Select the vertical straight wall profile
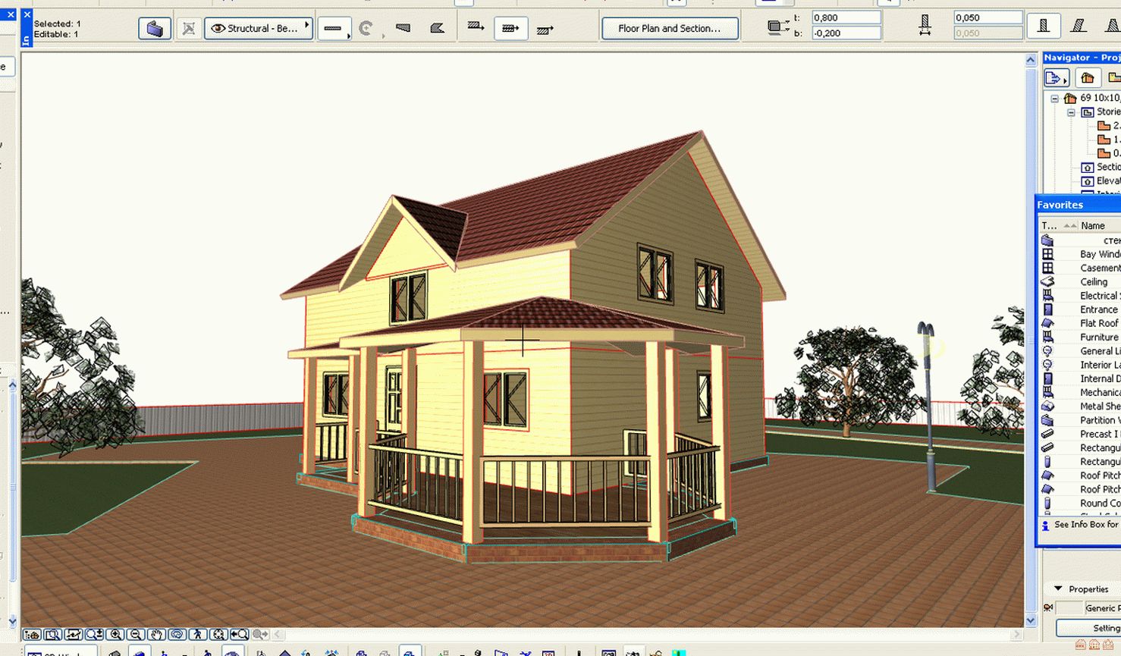 1044,26
